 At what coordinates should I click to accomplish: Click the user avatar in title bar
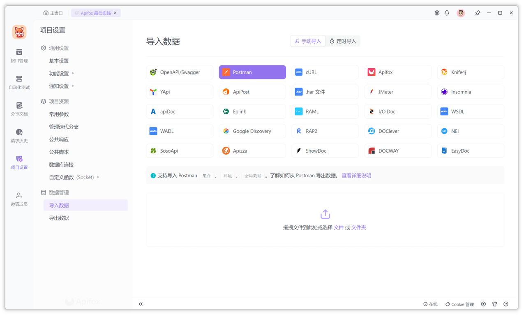pos(461,13)
